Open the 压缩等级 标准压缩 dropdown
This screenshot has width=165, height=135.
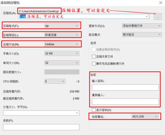[62, 35]
